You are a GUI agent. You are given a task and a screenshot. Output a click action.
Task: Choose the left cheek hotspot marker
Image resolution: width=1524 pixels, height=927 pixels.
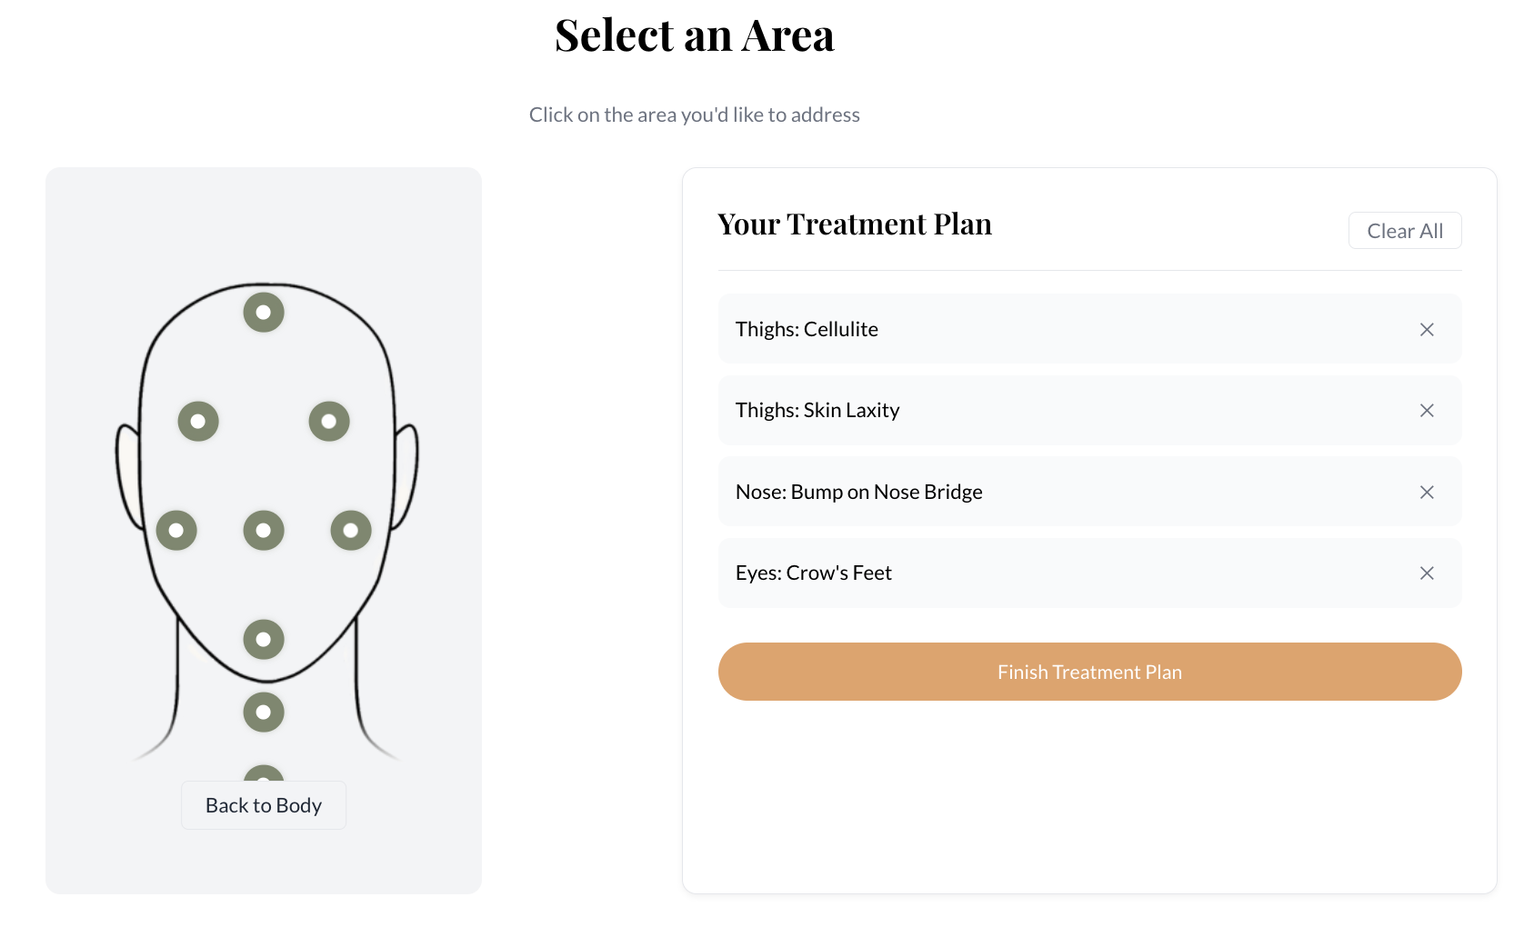[x=176, y=531]
